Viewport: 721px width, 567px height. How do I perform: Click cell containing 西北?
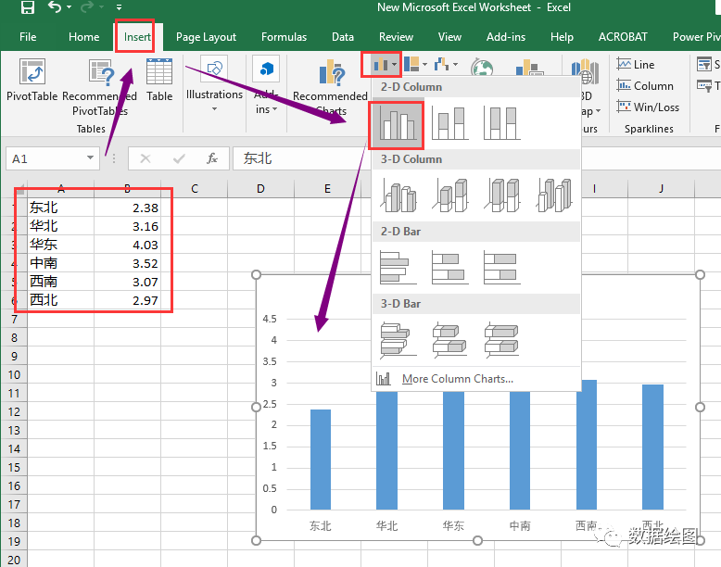click(x=60, y=300)
